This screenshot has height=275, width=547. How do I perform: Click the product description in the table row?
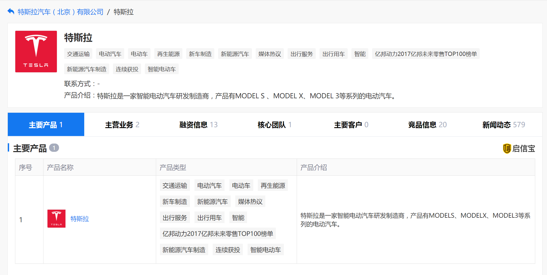pos(415,220)
